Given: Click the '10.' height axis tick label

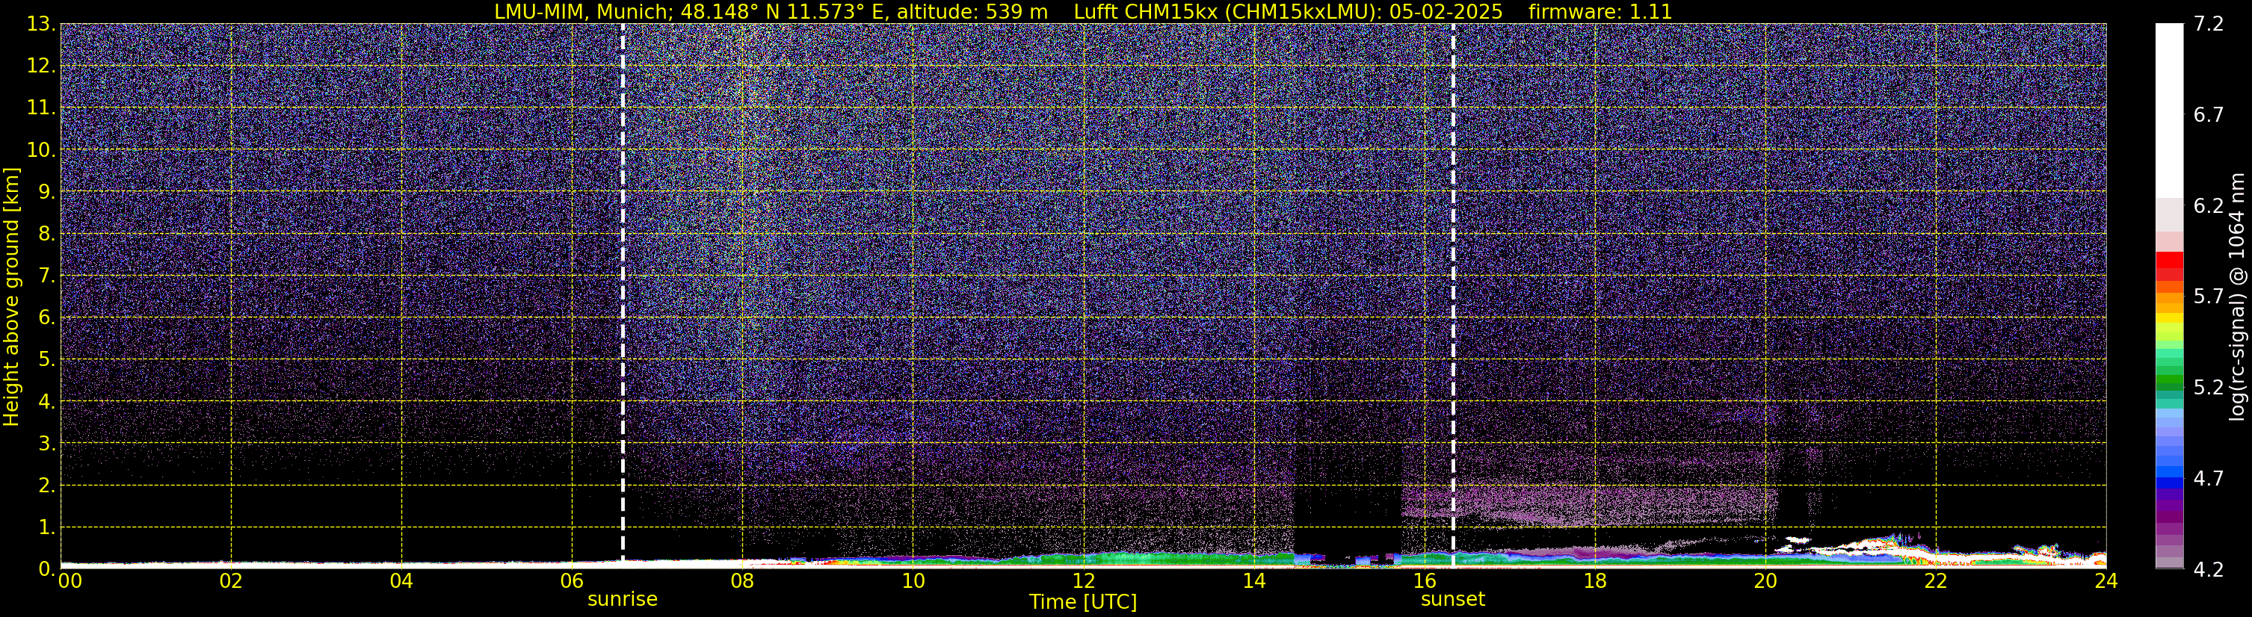Looking at the screenshot, I should [x=40, y=150].
